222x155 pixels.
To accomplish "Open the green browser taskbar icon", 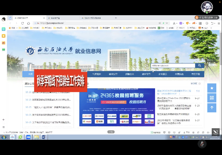I will coord(20,137).
